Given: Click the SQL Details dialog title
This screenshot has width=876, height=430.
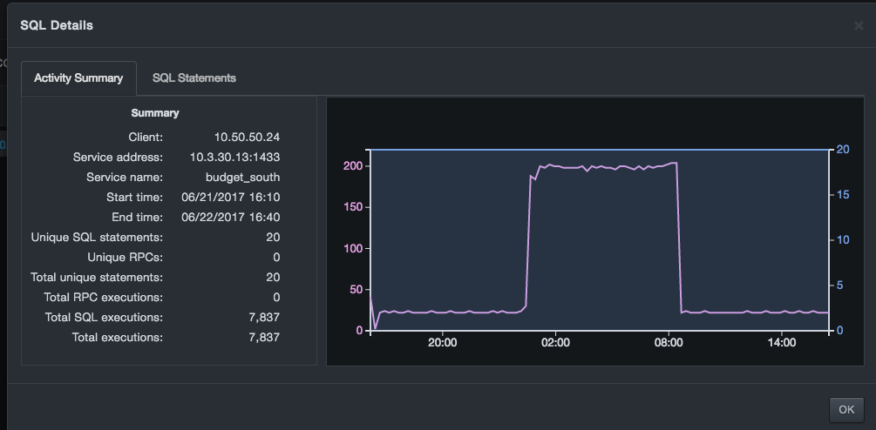Looking at the screenshot, I should pos(57,25).
